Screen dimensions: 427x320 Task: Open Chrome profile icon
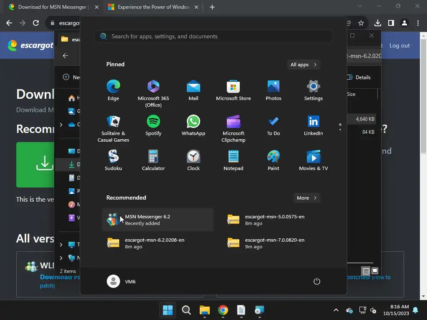[404, 23]
